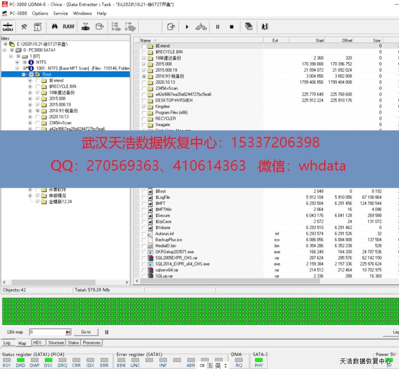Switch to the HEX tab
Image resolution: width=399 pixels, height=369 pixels.
pyautogui.click(x=37, y=343)
